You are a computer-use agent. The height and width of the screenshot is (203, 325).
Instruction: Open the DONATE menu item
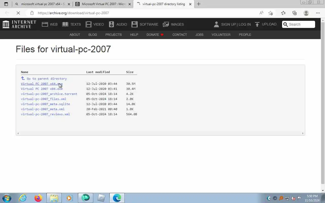click(155, 35)
